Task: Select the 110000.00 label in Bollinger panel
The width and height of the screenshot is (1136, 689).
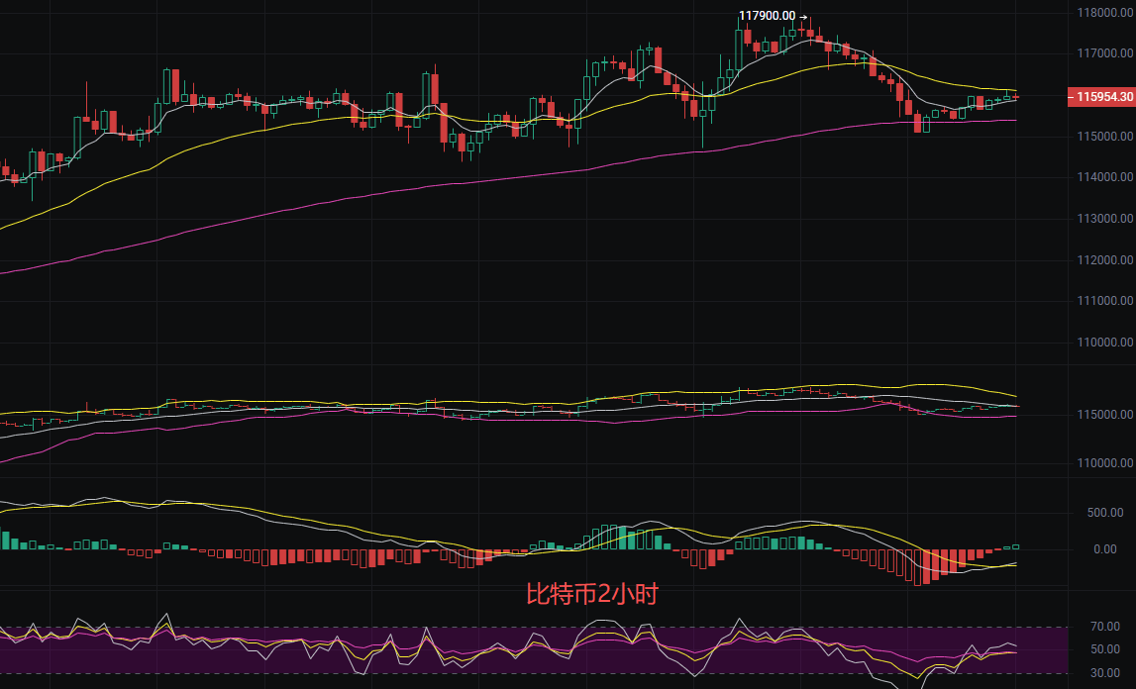Action: [1103, 463]
